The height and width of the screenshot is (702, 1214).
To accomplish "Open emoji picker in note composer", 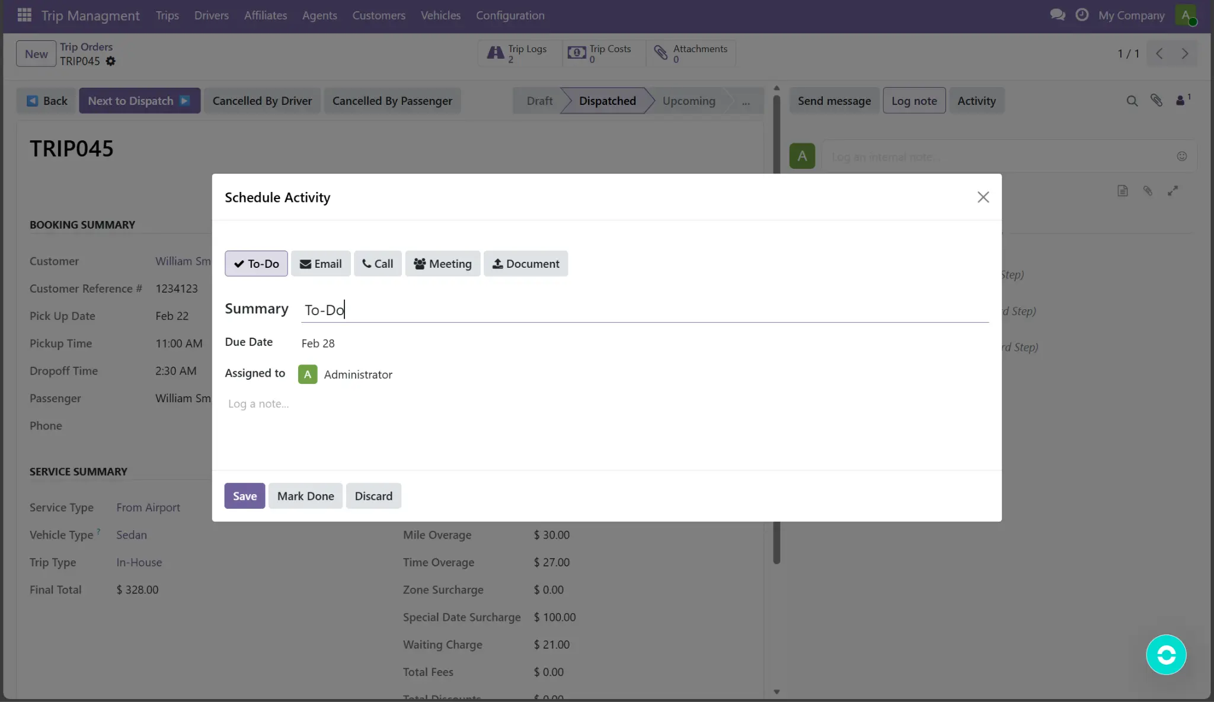I will tap(1181, 156).
